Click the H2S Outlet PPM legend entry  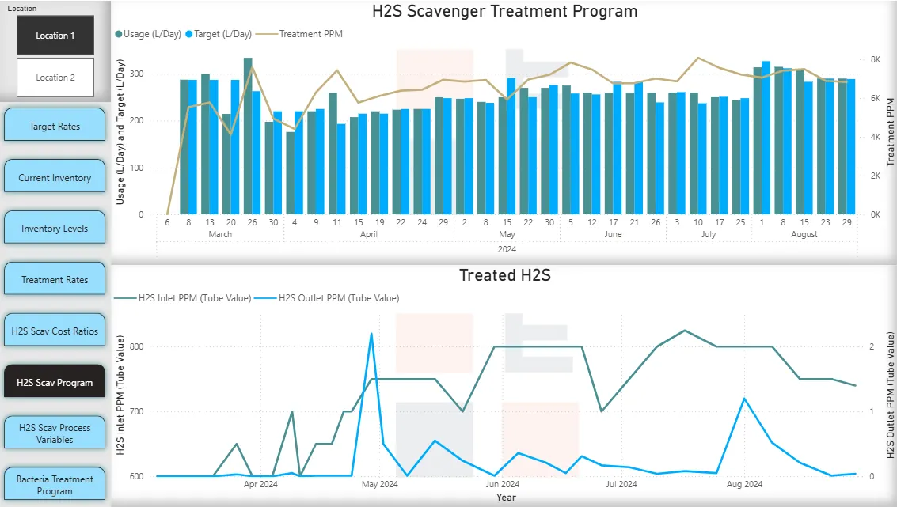click(327, 298)
